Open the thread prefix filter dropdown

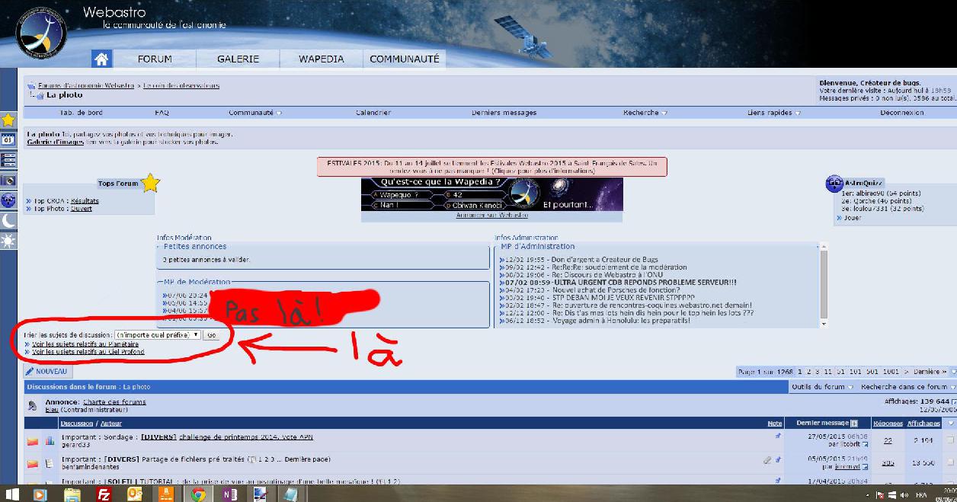tap(158, 334)
